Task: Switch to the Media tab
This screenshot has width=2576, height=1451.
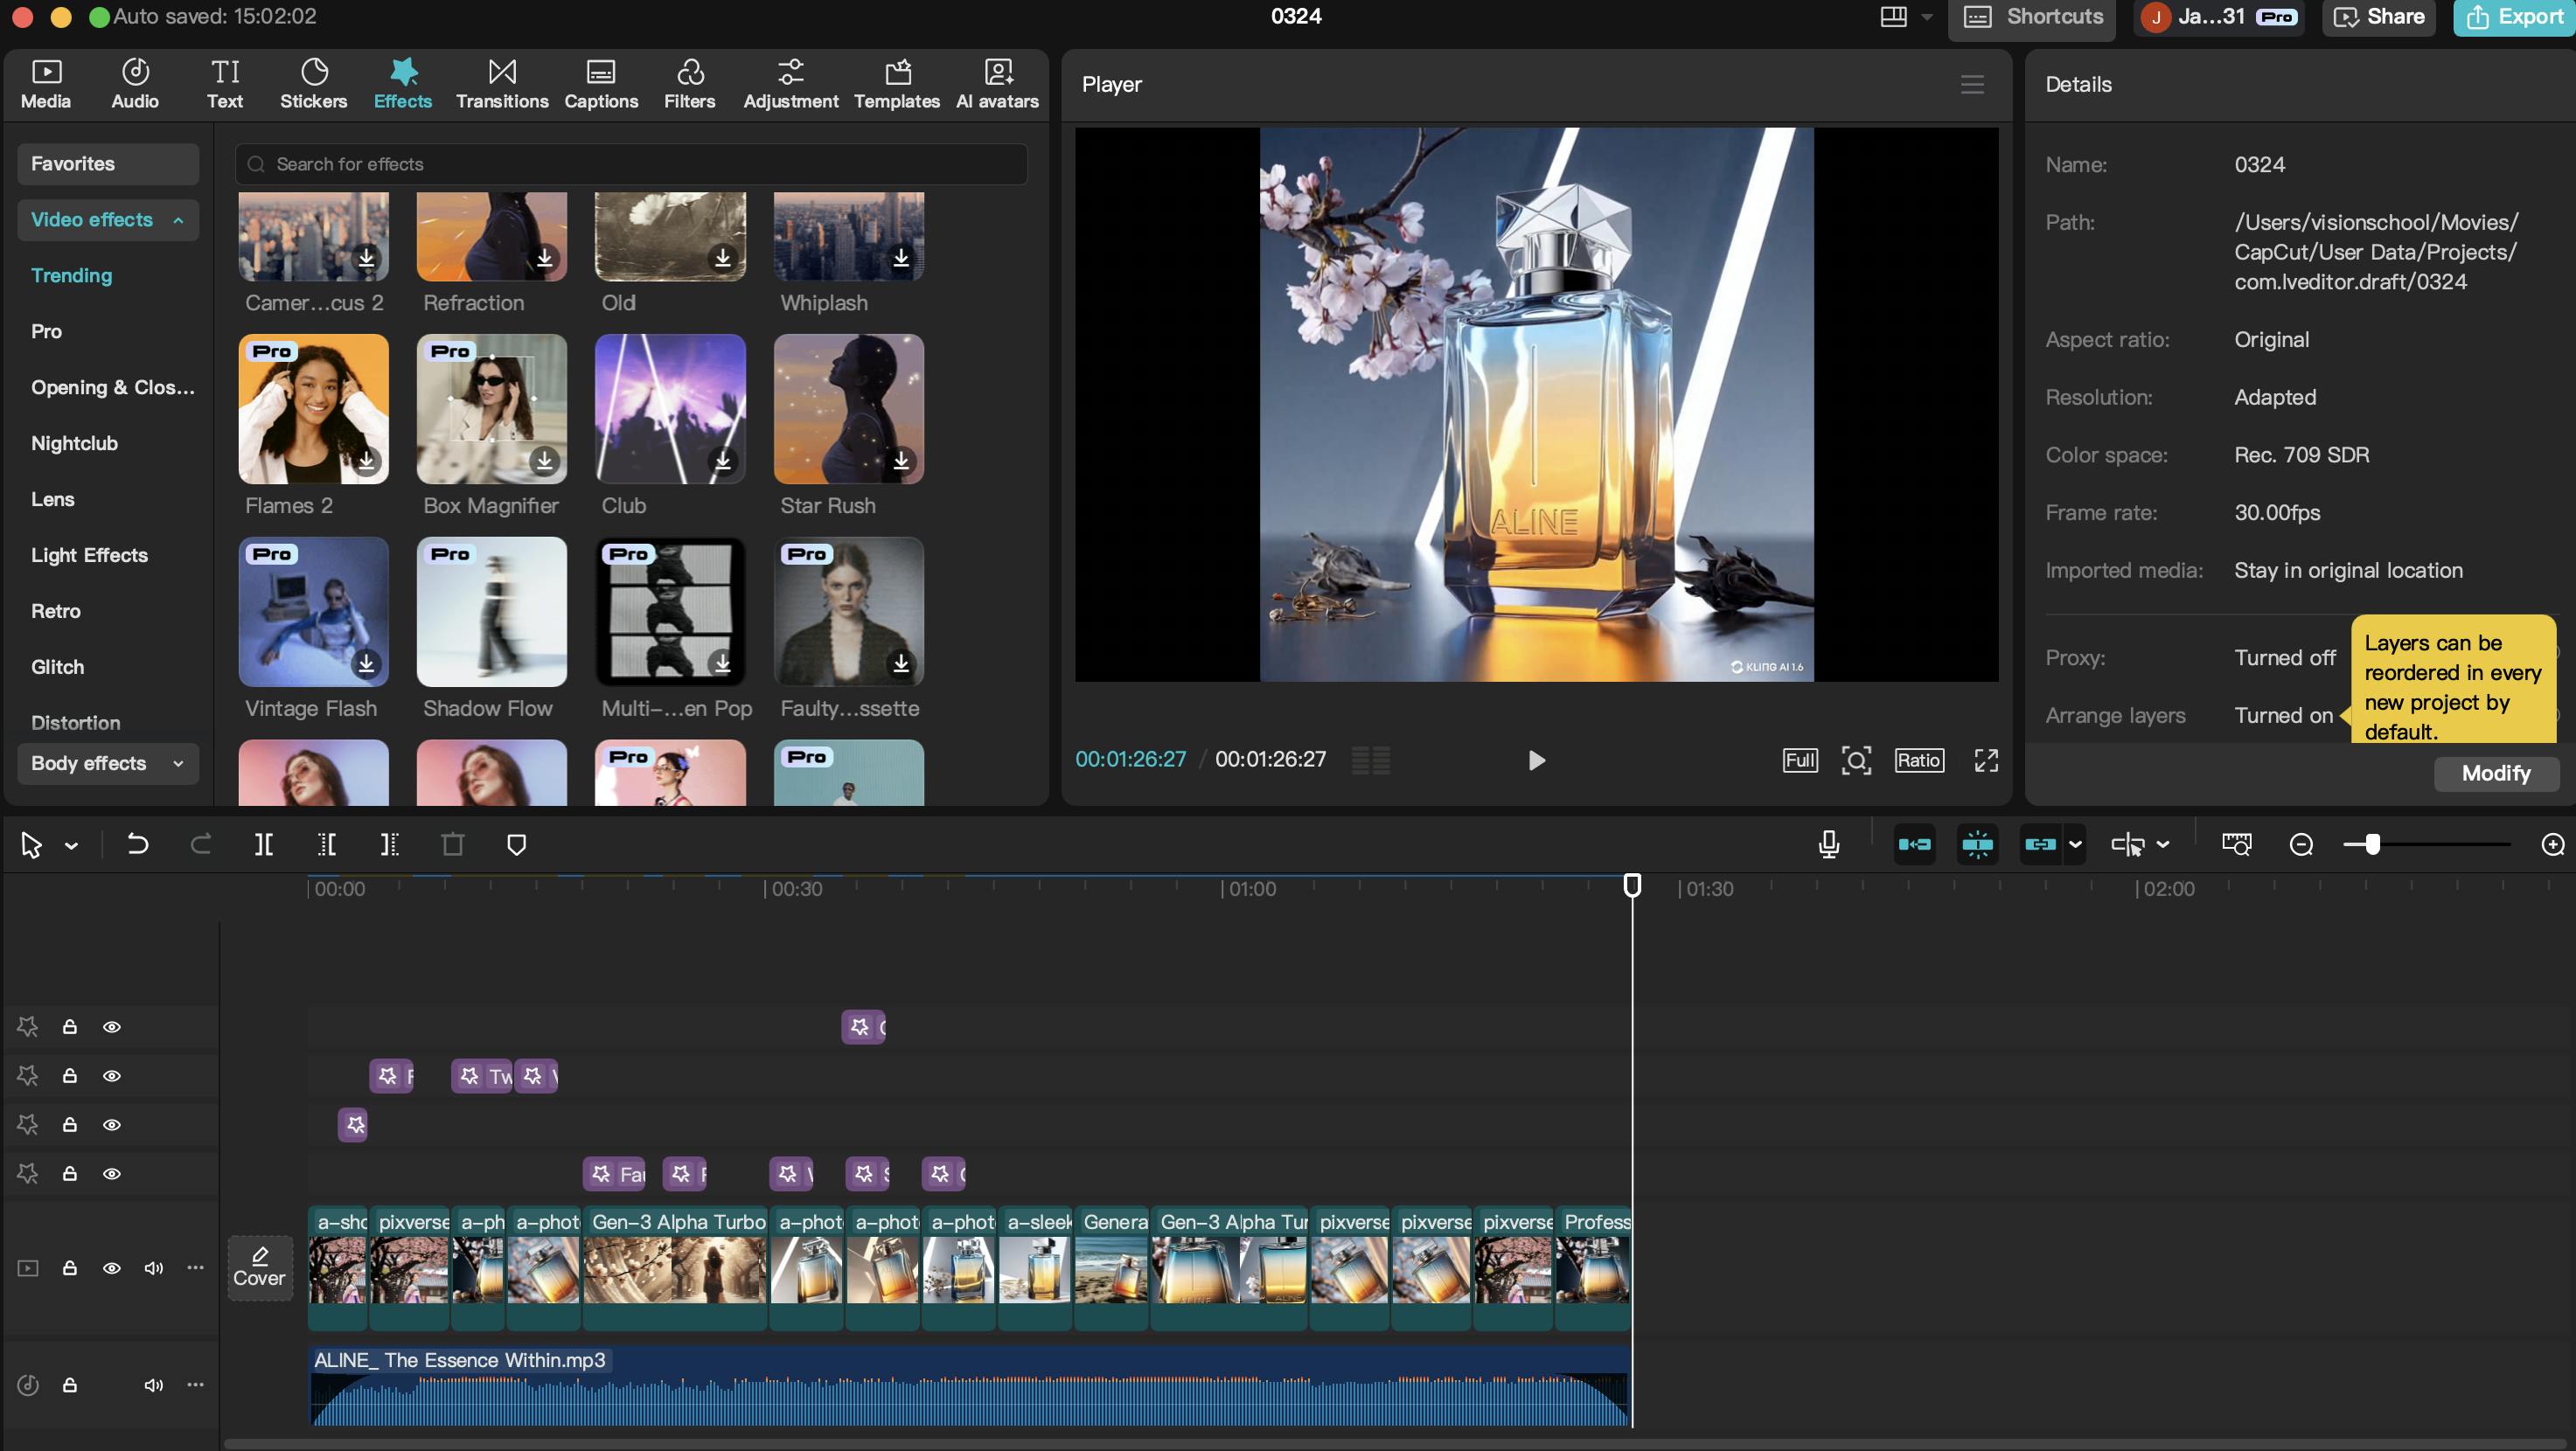Action: [46, 84]
